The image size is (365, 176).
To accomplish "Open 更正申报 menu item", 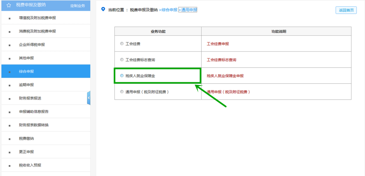I will 46,152.
